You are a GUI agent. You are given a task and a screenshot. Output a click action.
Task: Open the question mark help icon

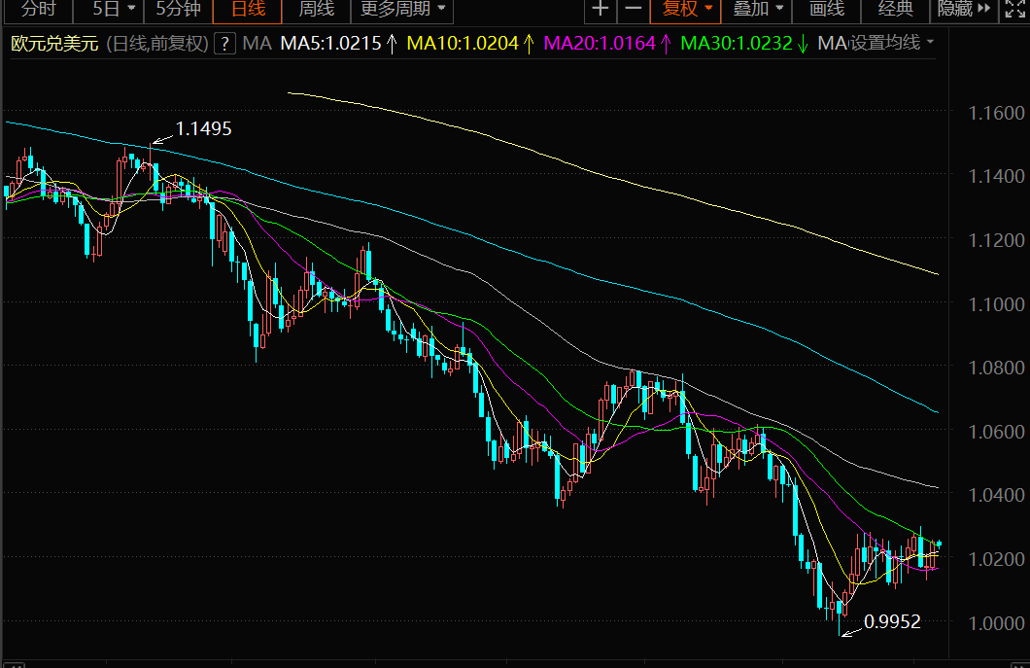224,44
